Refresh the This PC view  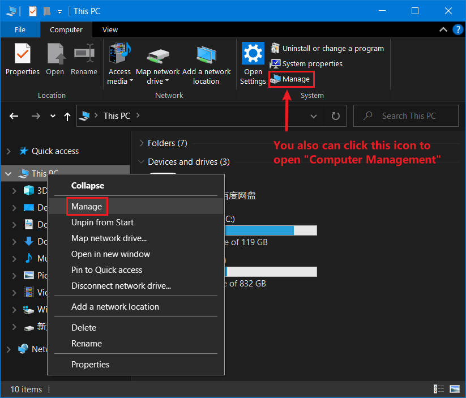pyautogui.click(x=335, y=116)
